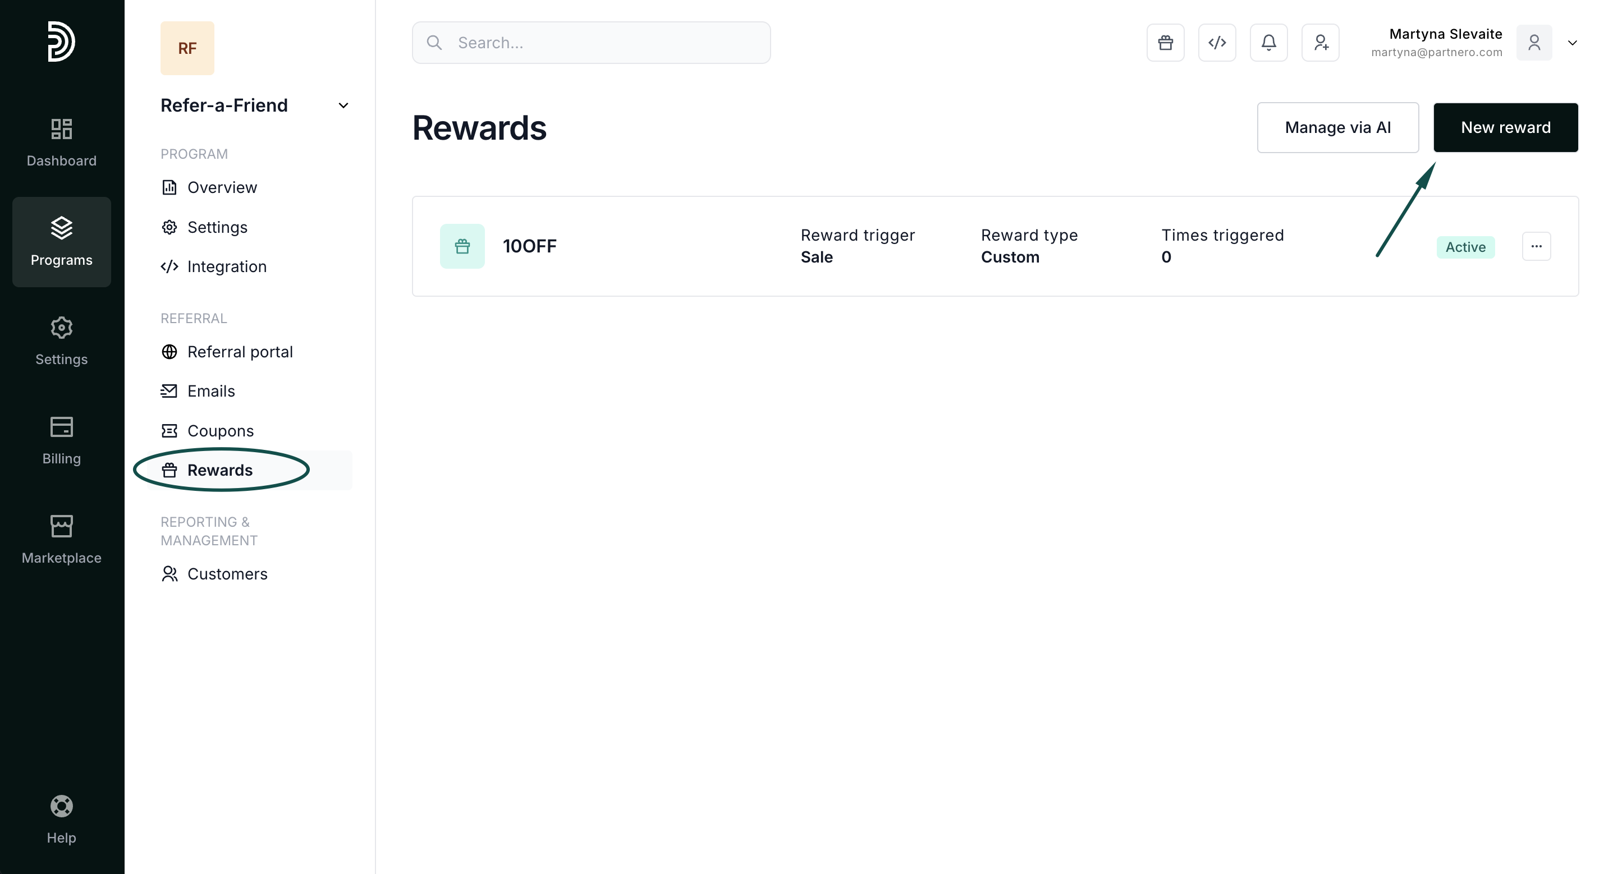
Task: Open the user account dropdown chevron
Action: point(1572,43)
